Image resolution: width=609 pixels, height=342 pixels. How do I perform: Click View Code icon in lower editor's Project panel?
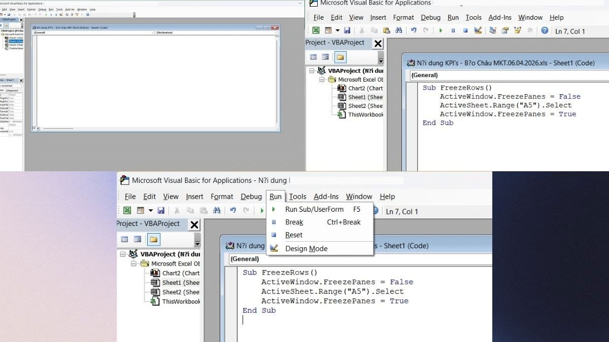pyautogui.click(x=124, y=239)
